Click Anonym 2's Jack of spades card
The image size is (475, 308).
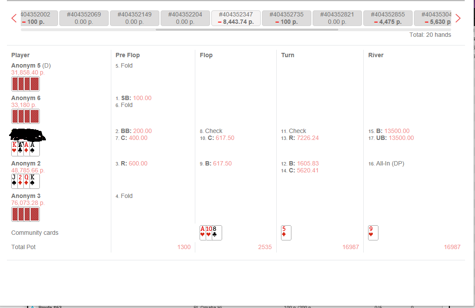(x=14, y=181)
